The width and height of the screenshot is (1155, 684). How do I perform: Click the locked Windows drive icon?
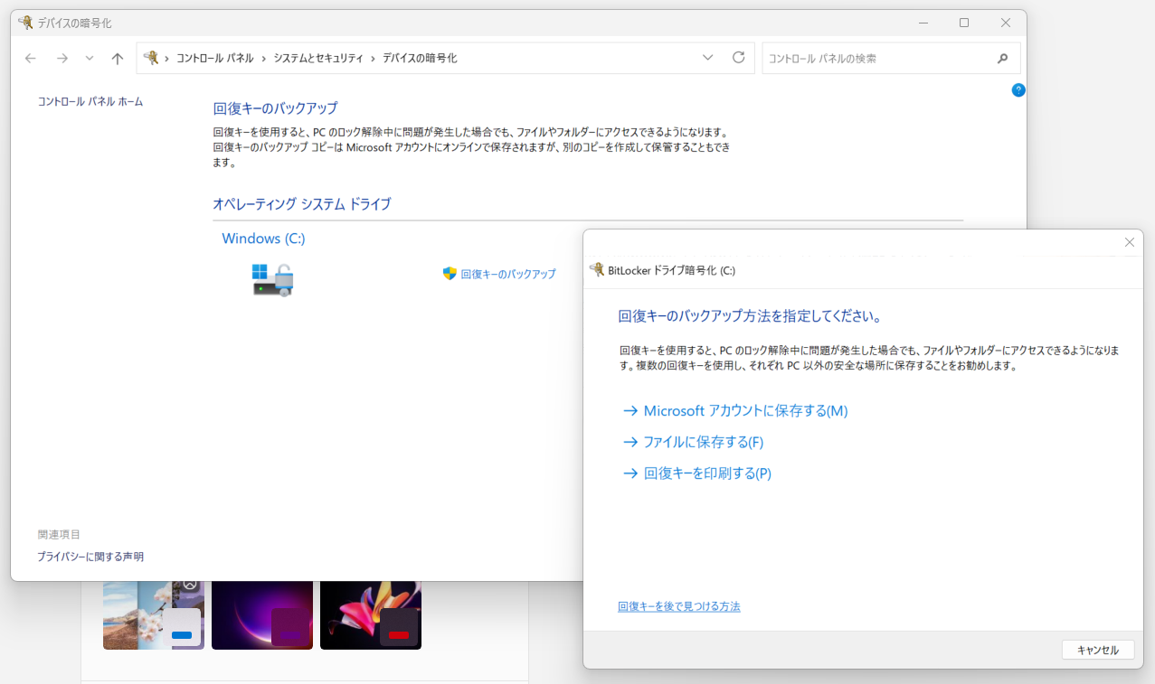(272, 280)
